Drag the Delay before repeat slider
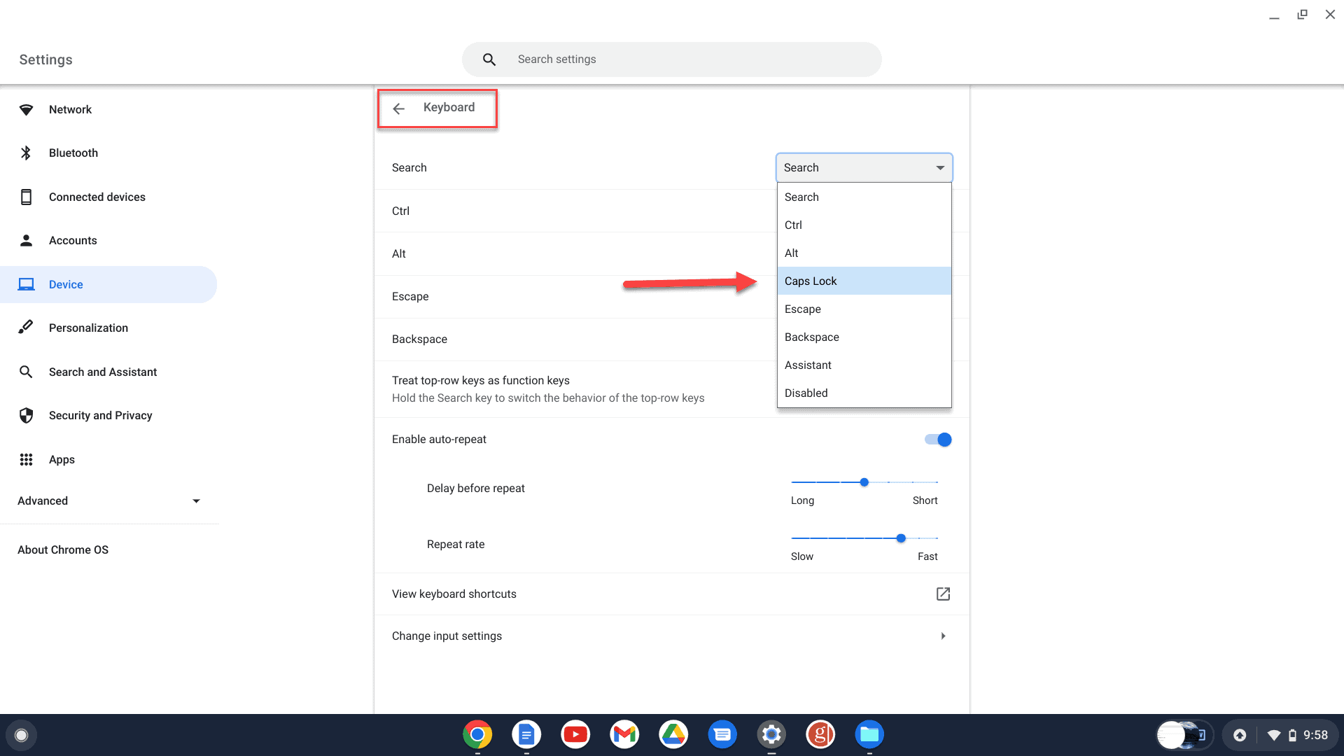This screenshot has width=1344, height=756. pos(864,482)
